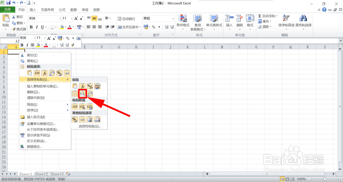Click Paste Special (选择性粘贴) at submenu bottom
343x182 pixels.
89,126
